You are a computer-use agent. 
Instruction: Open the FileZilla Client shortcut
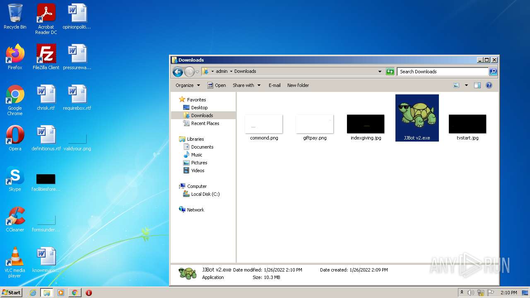46,57
